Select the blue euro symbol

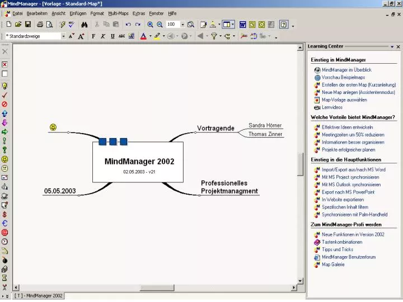coord(4,223)
